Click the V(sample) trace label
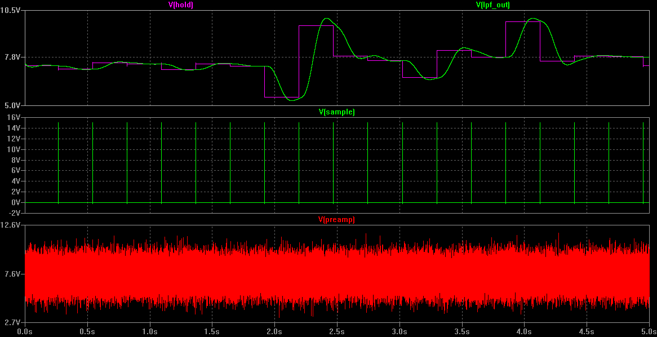 coord(337,112)
